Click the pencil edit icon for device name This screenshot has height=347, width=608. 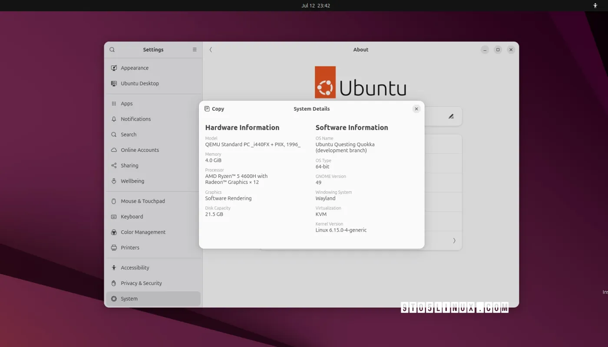(451, 116)
